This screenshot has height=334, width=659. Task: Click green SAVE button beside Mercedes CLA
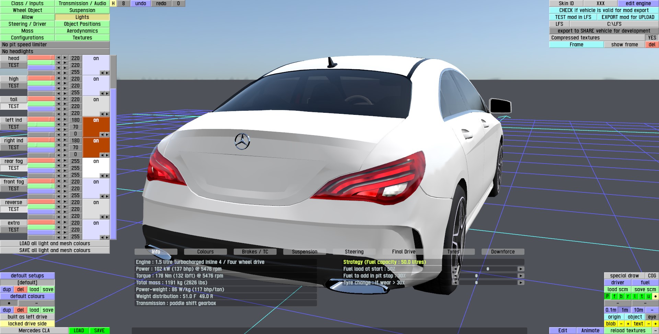point(100,331)
